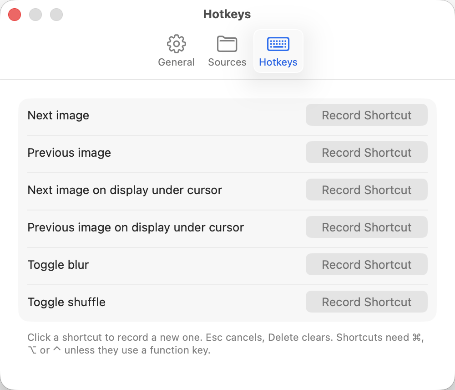Record shortcut for Toggle shuffle

coord(366,302)
